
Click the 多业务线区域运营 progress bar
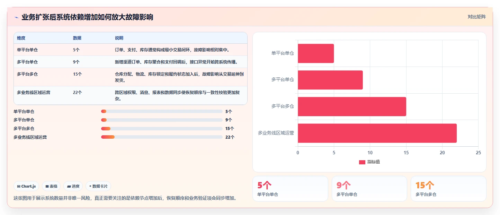162,137
